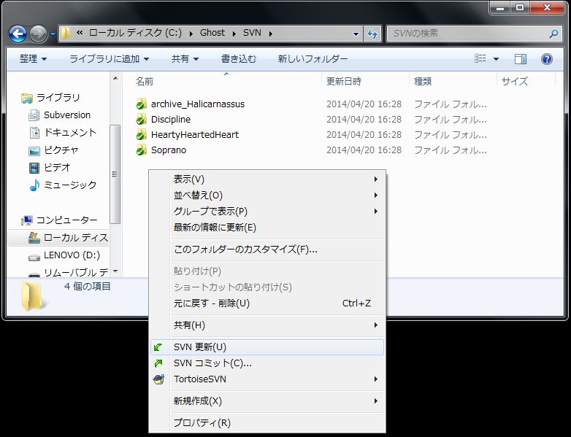Choose 最新の情報に更新(E)

coord(267,227)
